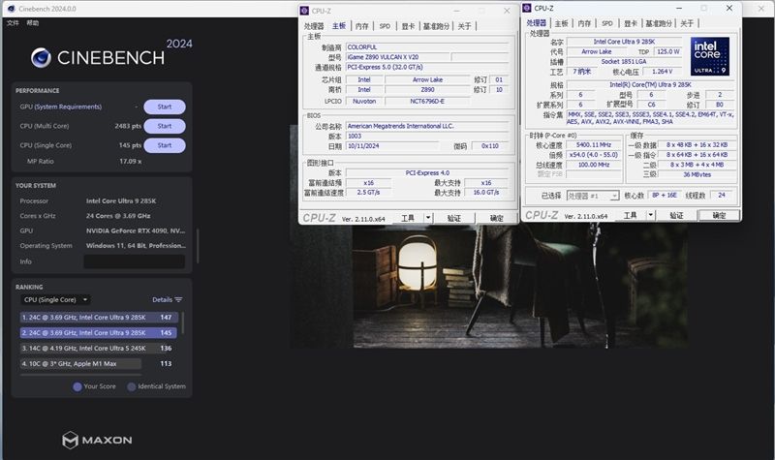Click the Socket 1851 LGA field
Viewport: 775px width, 460px height.
click(624, 61)
